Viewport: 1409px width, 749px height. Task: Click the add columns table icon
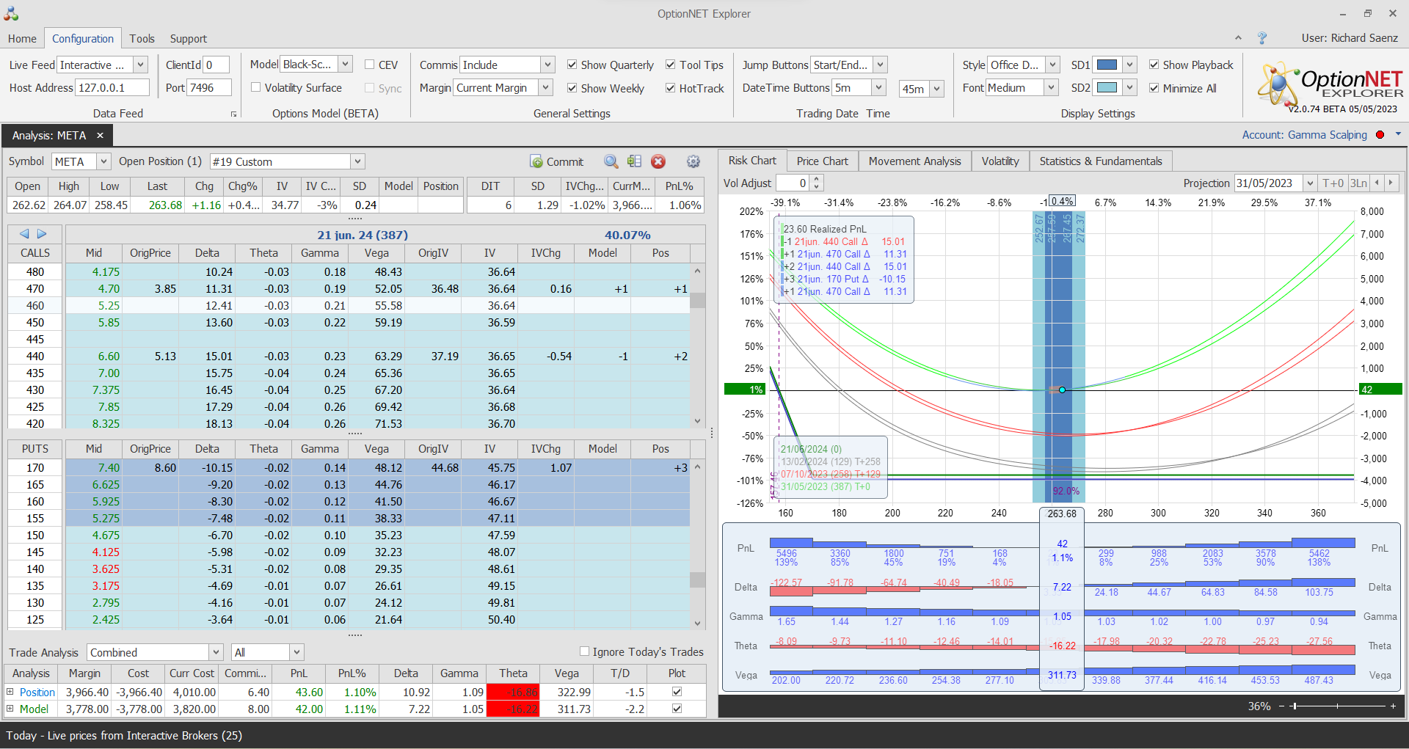(635, 161)
